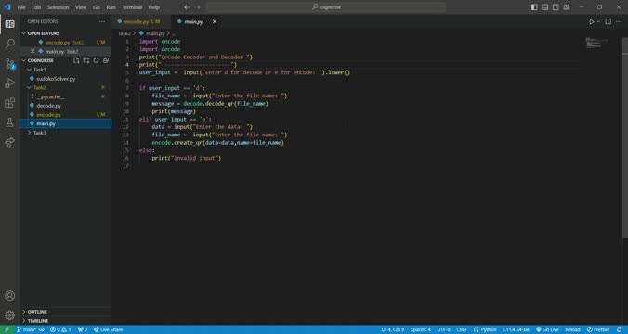628x334 pixels.
Task: Open the Help menu
Action: 154,7
